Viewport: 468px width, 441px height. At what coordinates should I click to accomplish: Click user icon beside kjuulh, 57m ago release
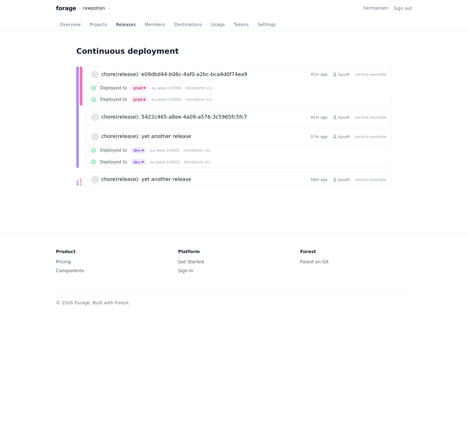(x=335, y=137)
